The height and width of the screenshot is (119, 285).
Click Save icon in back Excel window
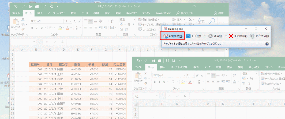(x=31, y=6)
